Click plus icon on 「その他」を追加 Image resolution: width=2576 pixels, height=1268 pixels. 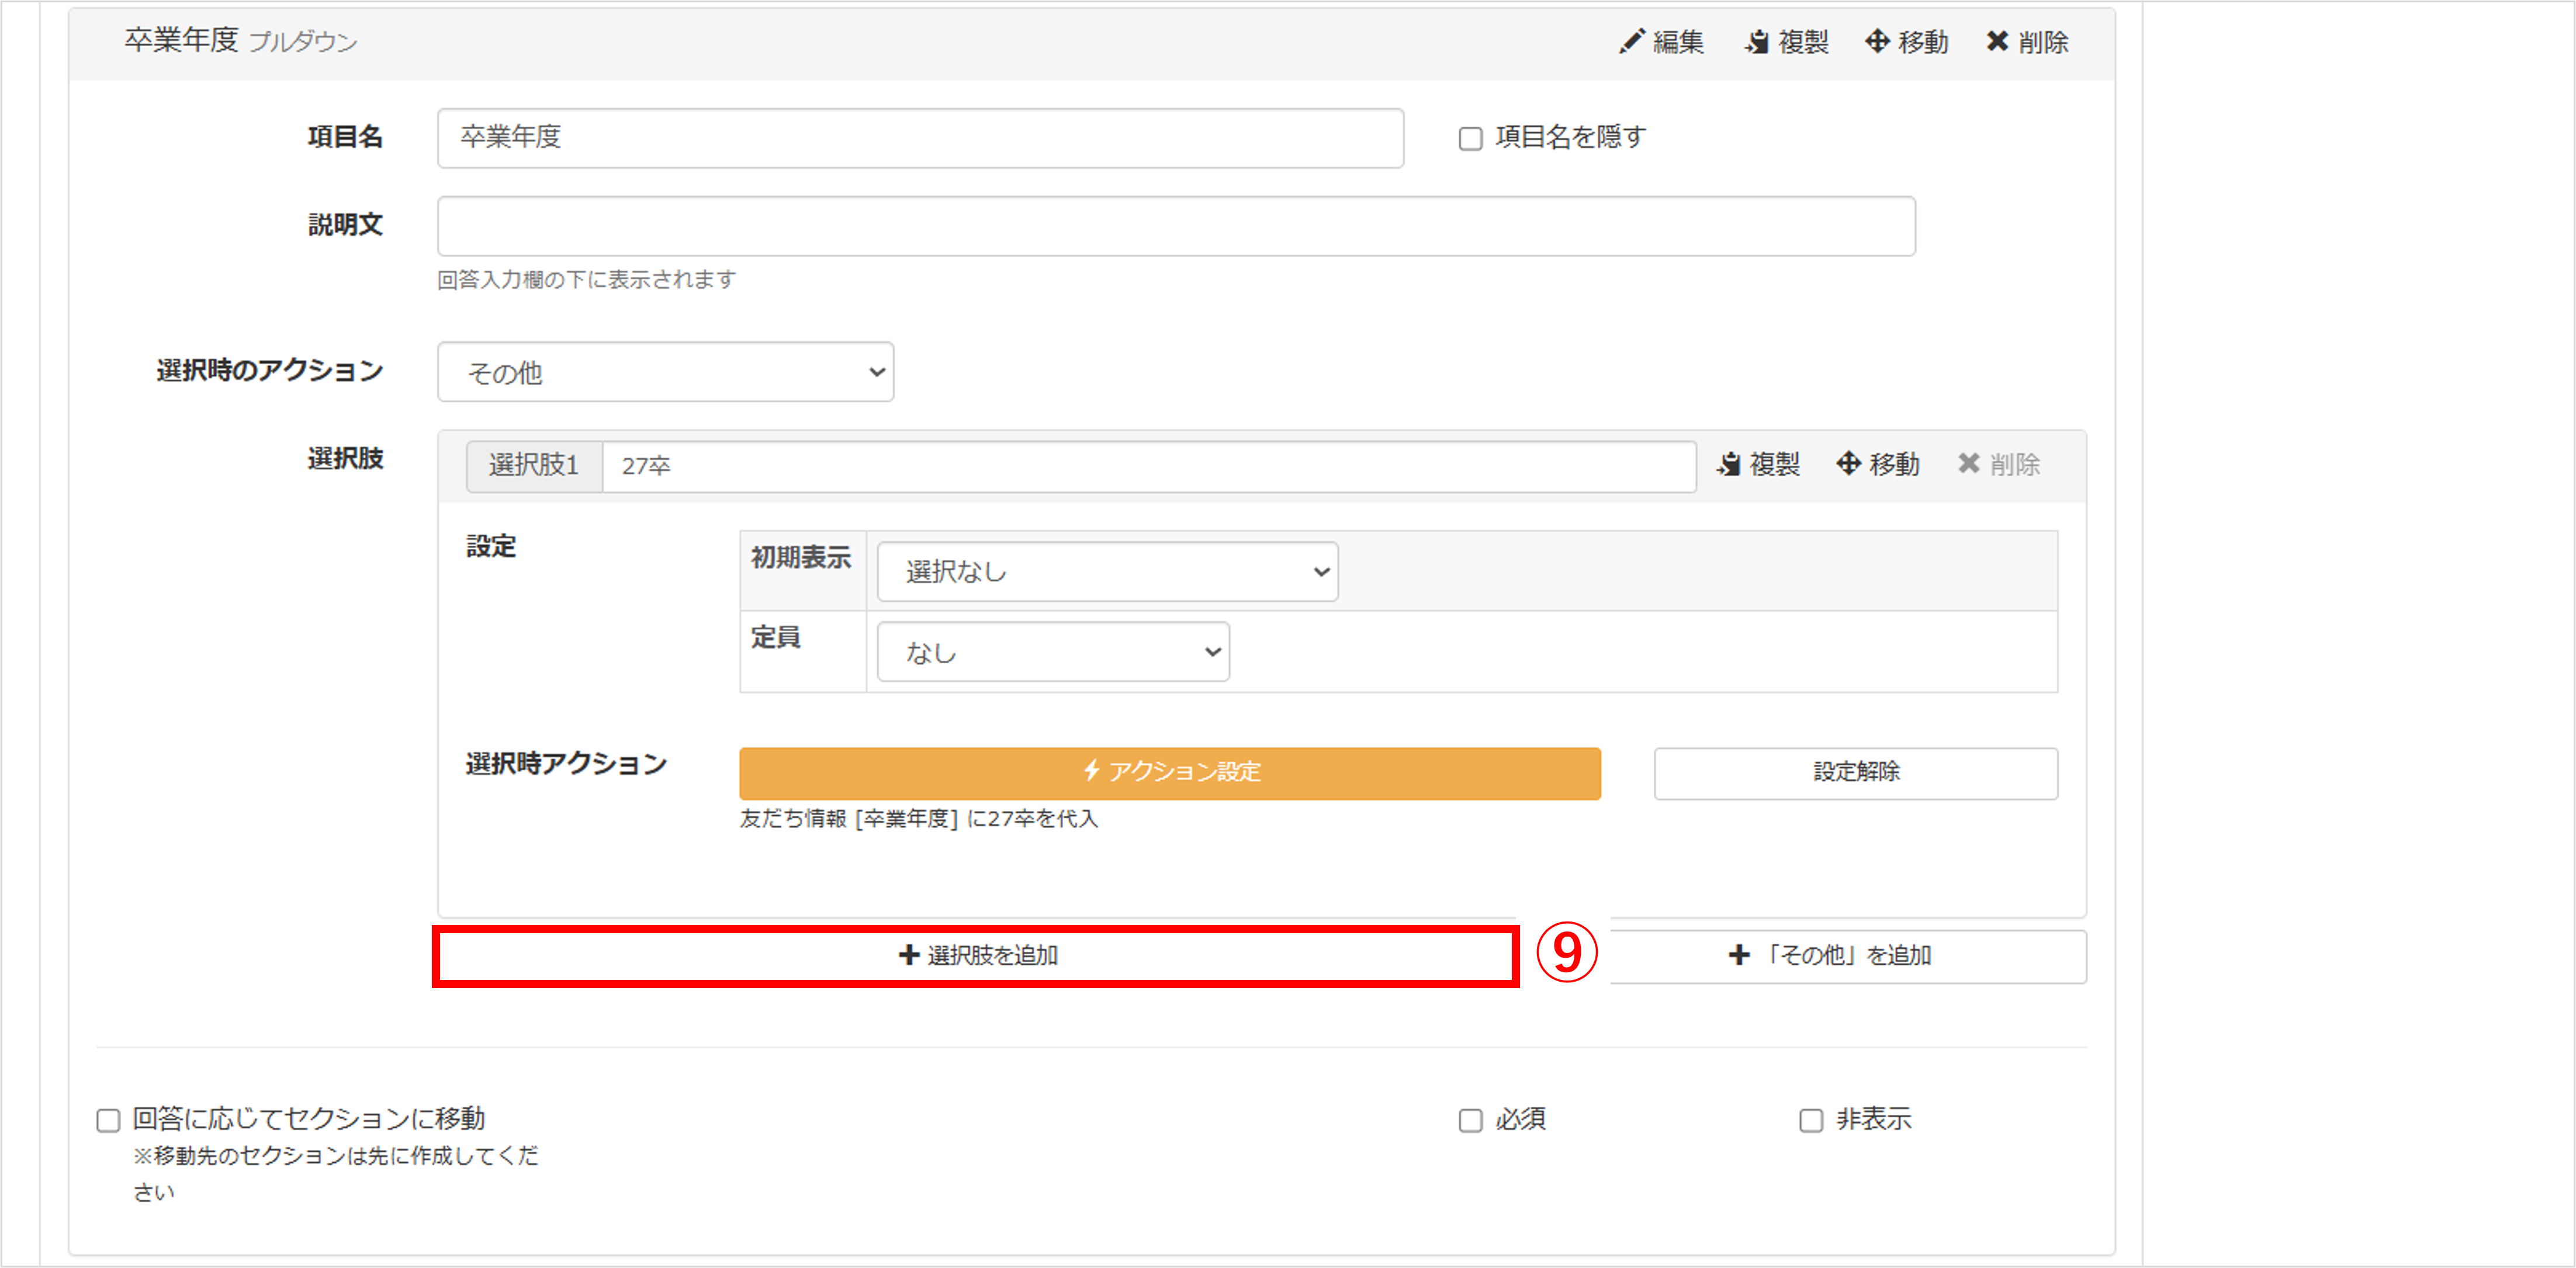tap(1739, 955)
